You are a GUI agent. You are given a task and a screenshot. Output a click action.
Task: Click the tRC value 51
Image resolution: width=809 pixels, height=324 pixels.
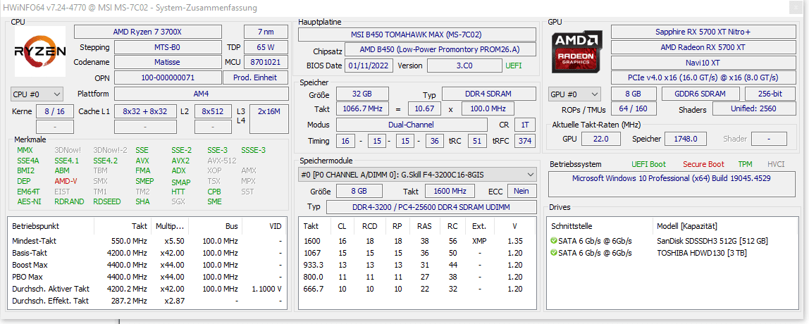click(x=476, y=140)
